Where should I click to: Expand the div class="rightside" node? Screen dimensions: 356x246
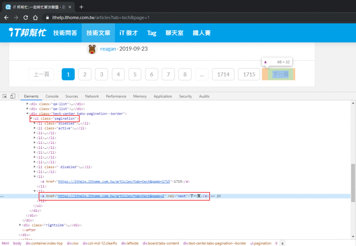tap(20, 225)
